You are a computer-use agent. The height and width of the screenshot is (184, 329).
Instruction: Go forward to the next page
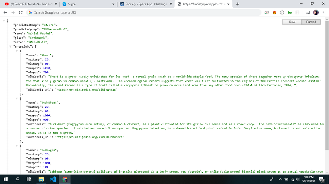click(13, 13)
